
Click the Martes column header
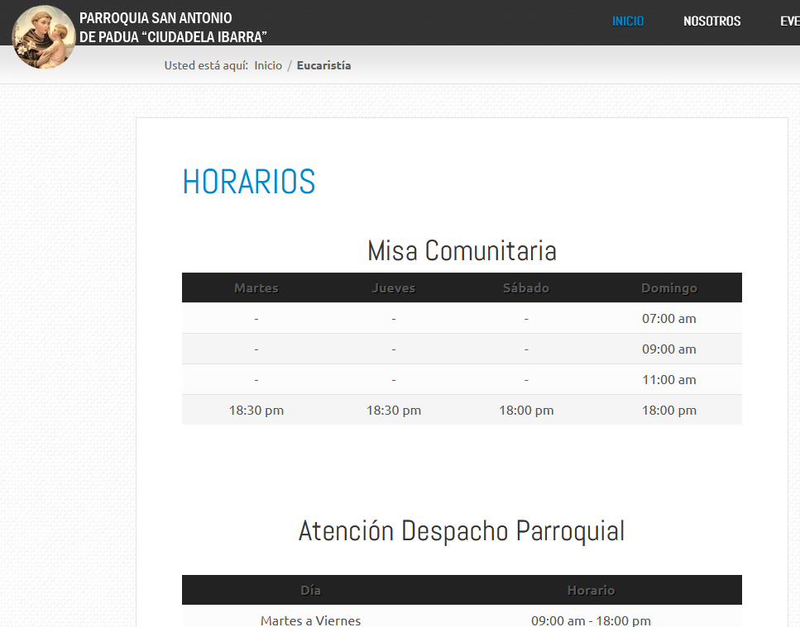coord(256,288)
